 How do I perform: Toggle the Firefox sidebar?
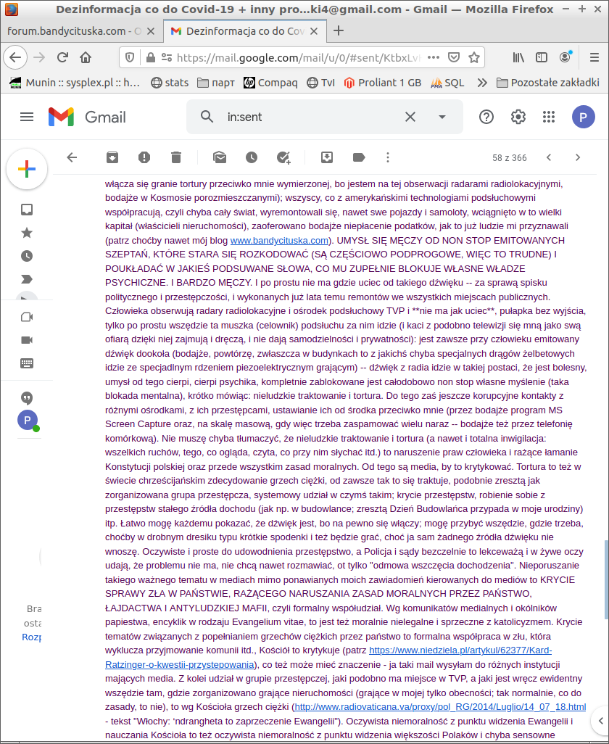(x=541, y=57)
